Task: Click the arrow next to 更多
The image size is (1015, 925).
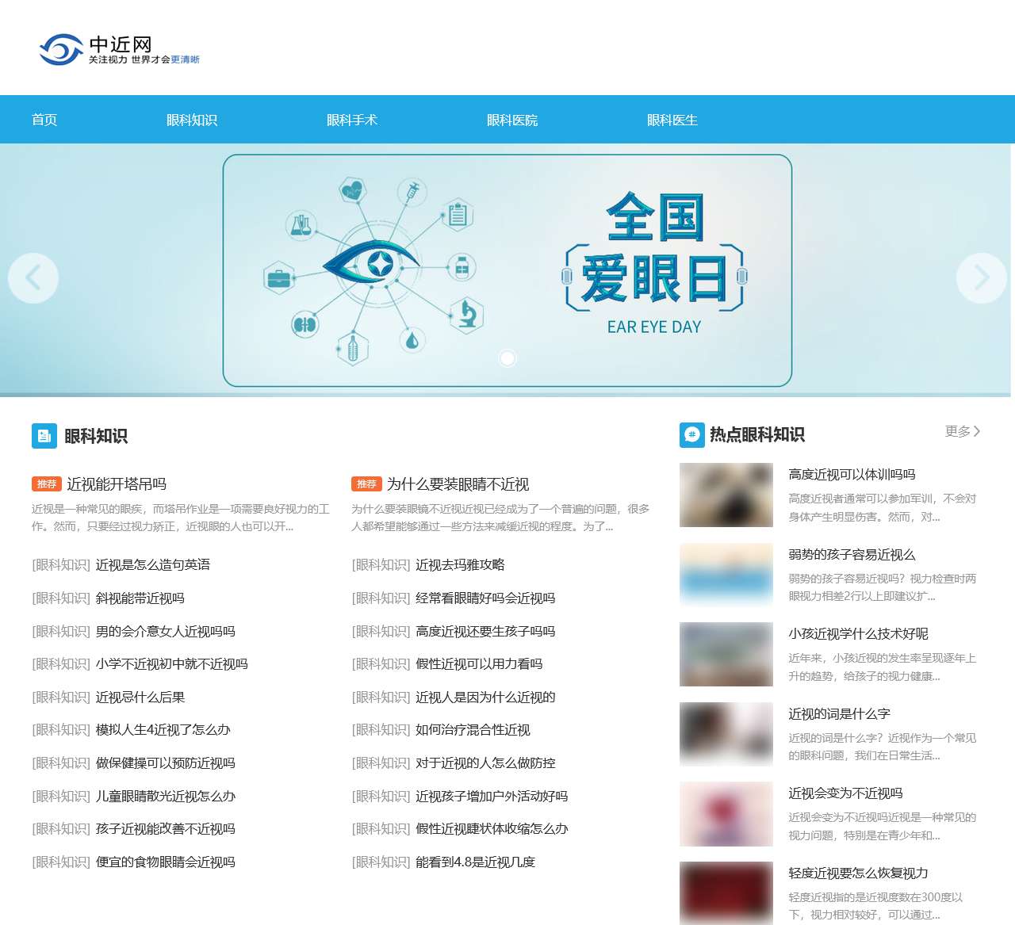Action: pos(977,431)
